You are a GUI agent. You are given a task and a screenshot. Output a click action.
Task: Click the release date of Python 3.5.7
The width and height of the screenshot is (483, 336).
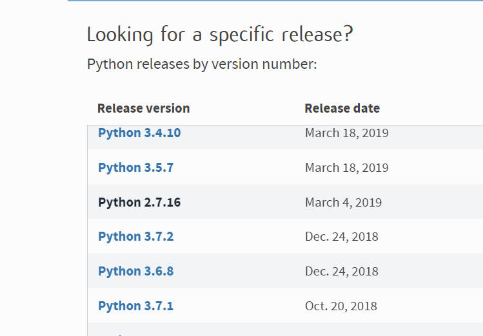[x=346, y=167]
